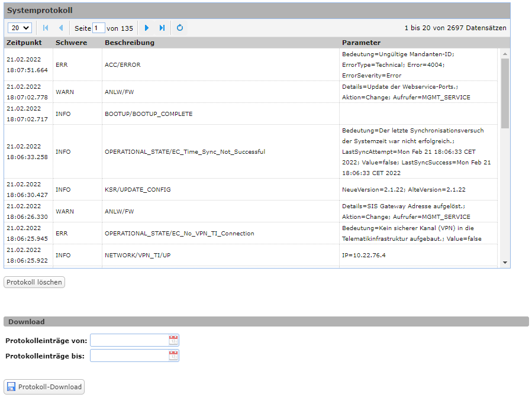Go to the first page of the log
Screen dimensions: 532x404
pyautogui.click(x=46, y=28)
